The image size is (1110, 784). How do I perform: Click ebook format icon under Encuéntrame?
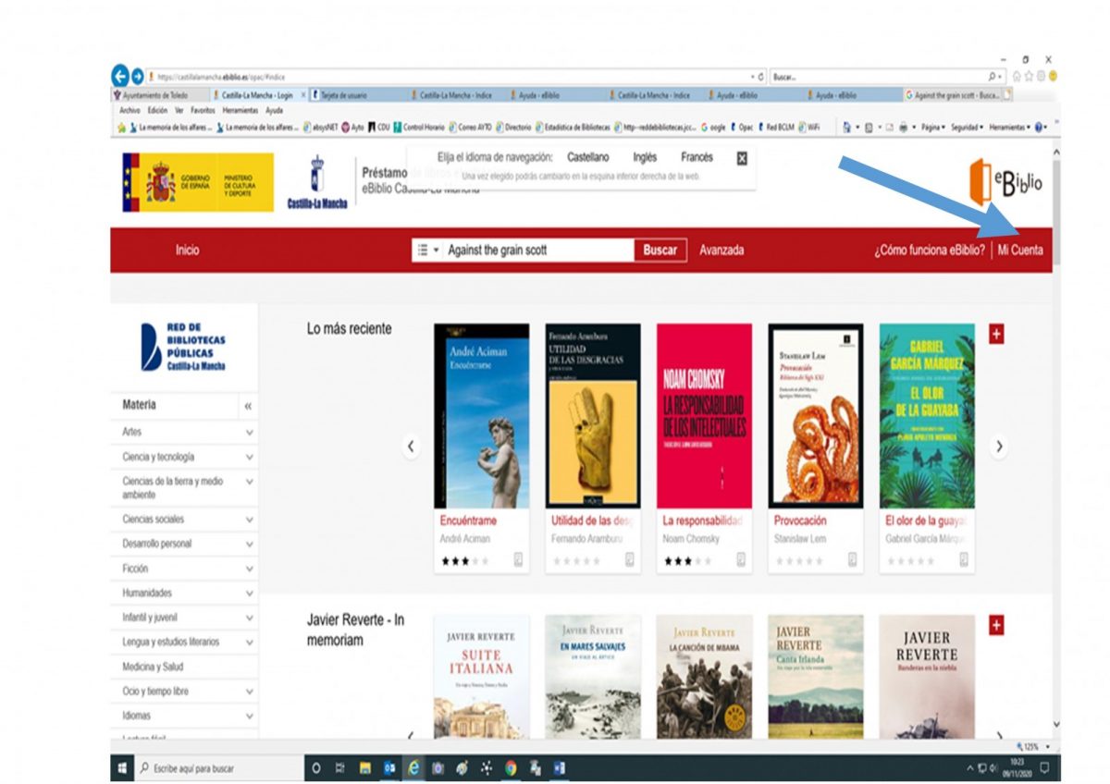click(x=518, y=559)
